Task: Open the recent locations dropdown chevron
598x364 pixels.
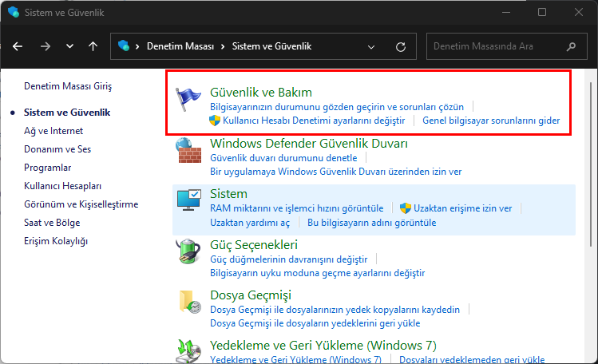Action: (x=69, y=47)
